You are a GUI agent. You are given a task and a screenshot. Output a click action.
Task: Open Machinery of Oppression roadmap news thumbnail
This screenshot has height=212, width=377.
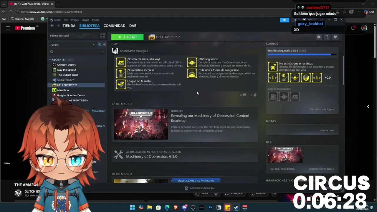pyautogui.click(x=141, y=124)
